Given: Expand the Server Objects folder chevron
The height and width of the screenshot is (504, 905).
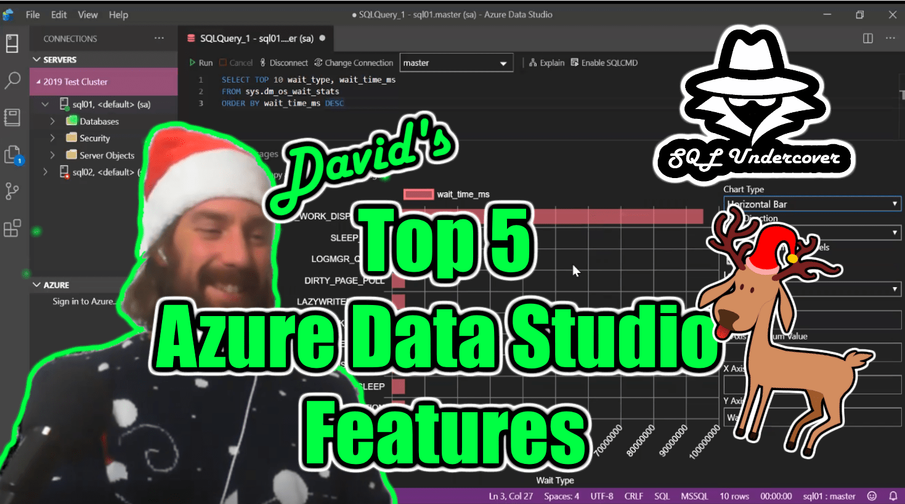Looking at the screenshot, I should pyautogui.click(x=53, y=155).
